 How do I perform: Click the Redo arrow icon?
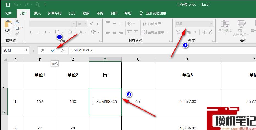pyautogui.click(x=27, y=5)
